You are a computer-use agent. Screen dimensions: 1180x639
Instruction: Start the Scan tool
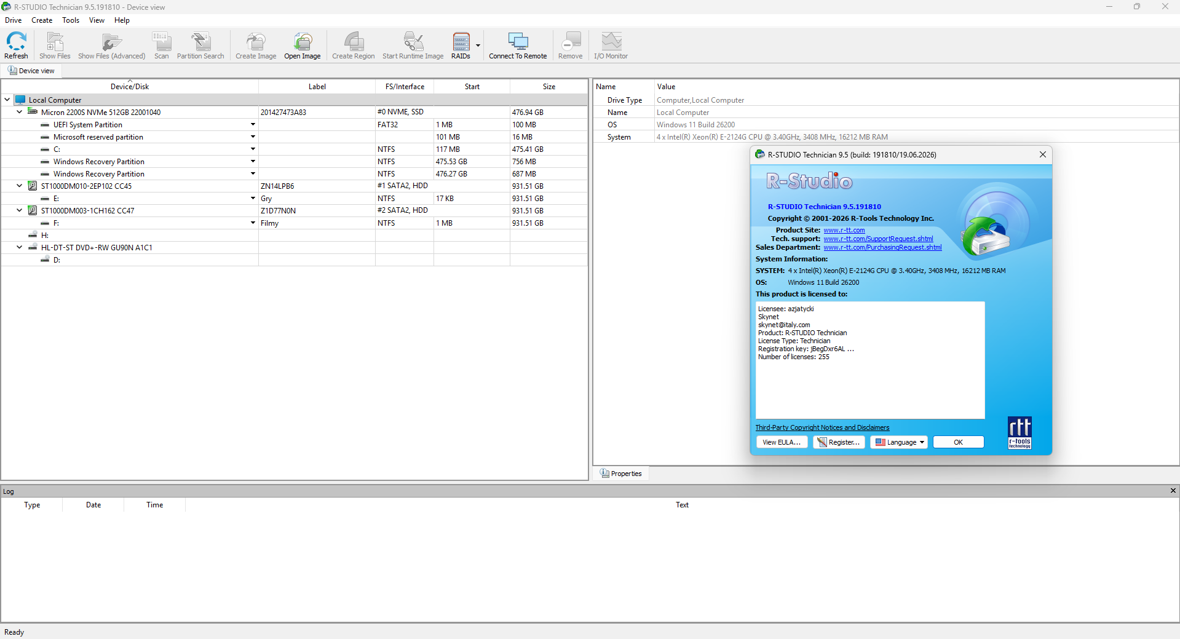coord(162,46)
